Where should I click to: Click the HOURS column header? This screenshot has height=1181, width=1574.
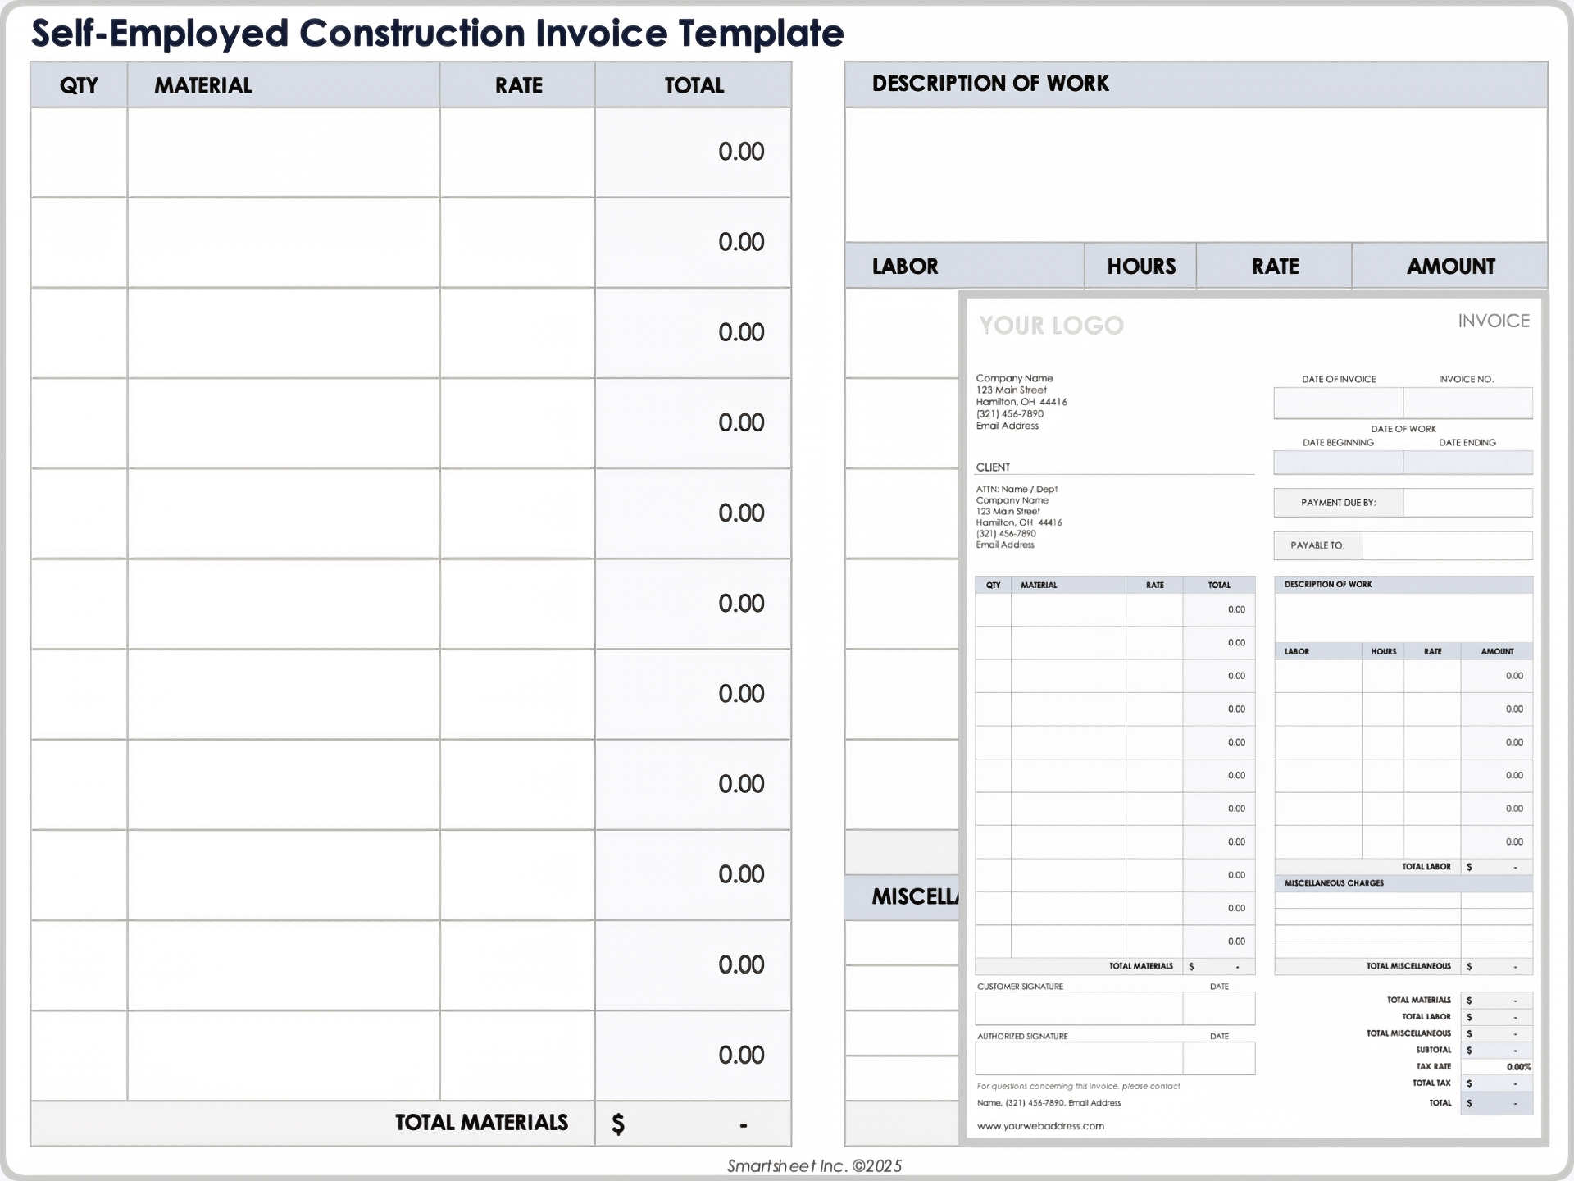[x=1140, y=267]
